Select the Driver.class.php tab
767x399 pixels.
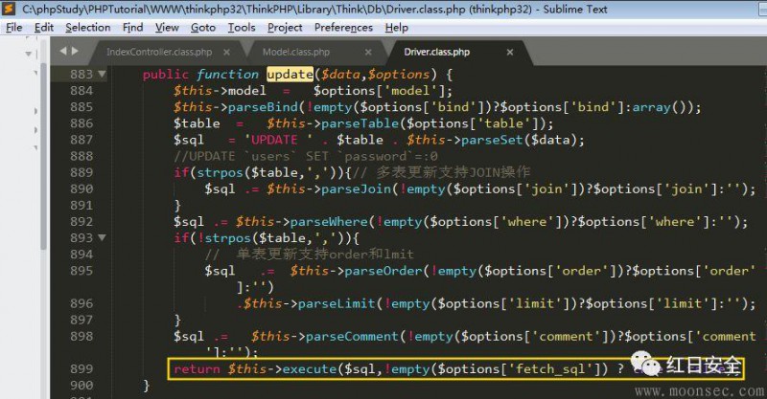[437, 52]
